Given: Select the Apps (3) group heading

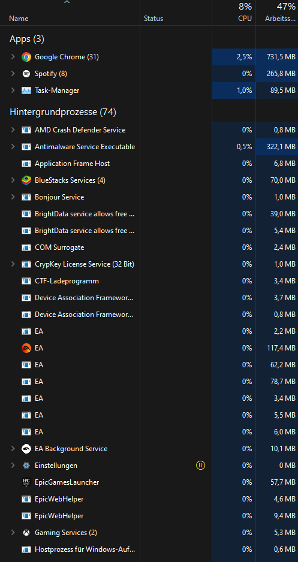Looking at the screenshot, I should [x=27, y=39].
